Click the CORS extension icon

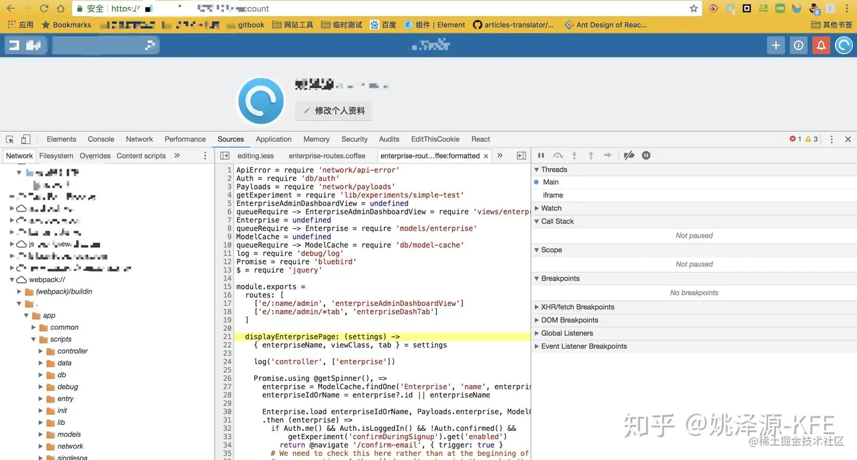tap(780, 9)
